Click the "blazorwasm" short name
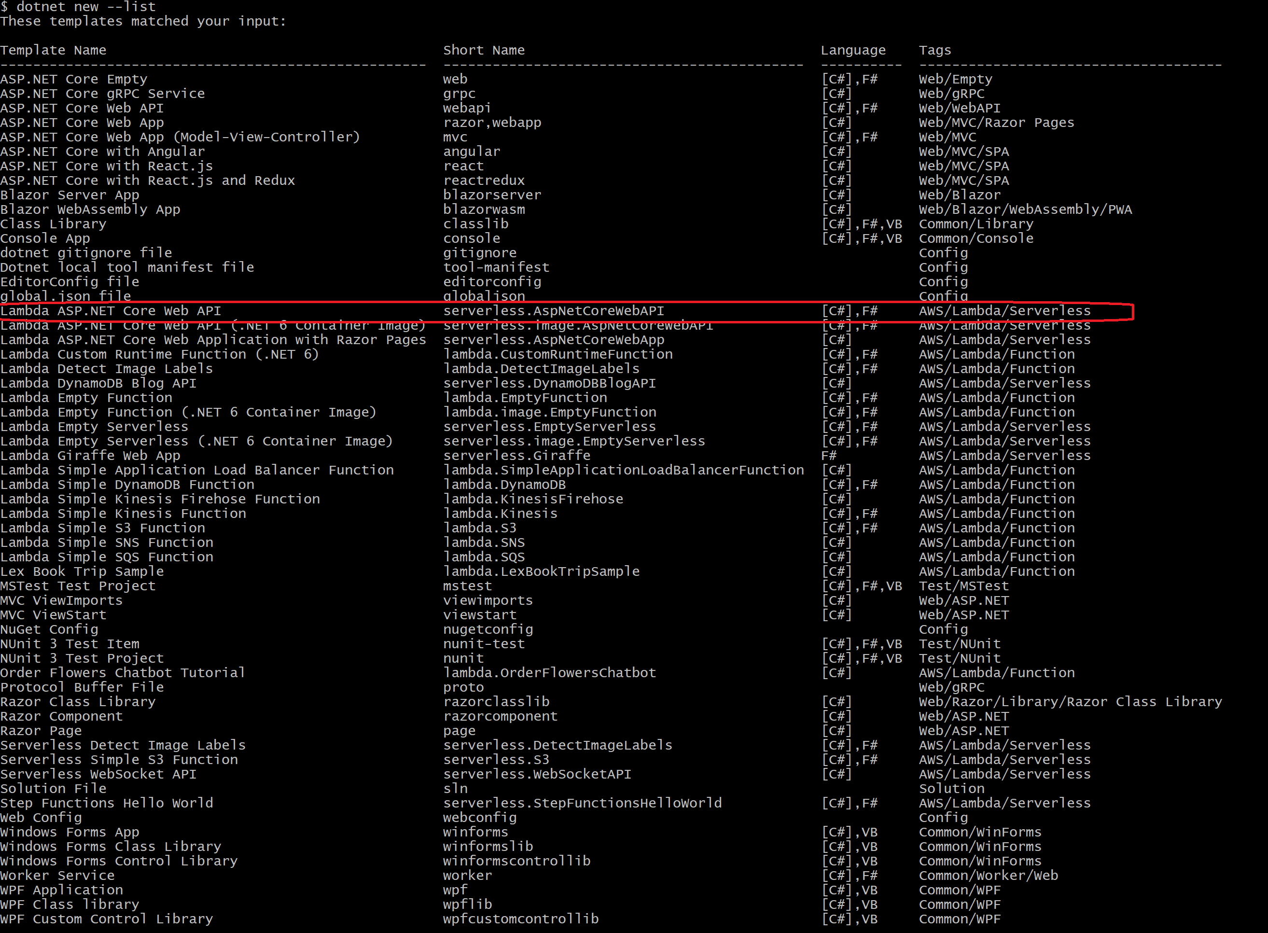 tap(484, 209)
